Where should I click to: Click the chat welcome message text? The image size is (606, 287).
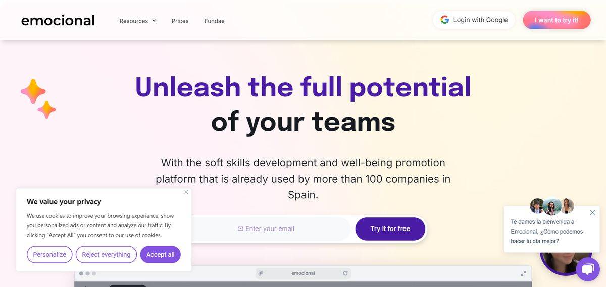coord(546,232)
